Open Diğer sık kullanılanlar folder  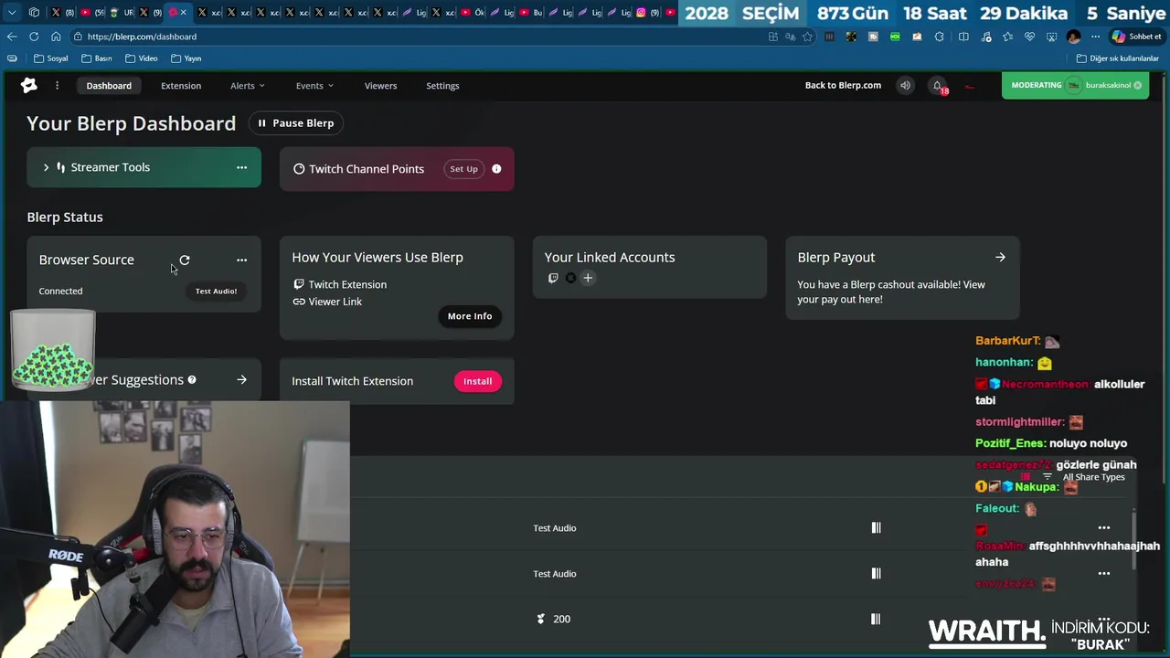pyautogui.click(x=1117, y=58)
